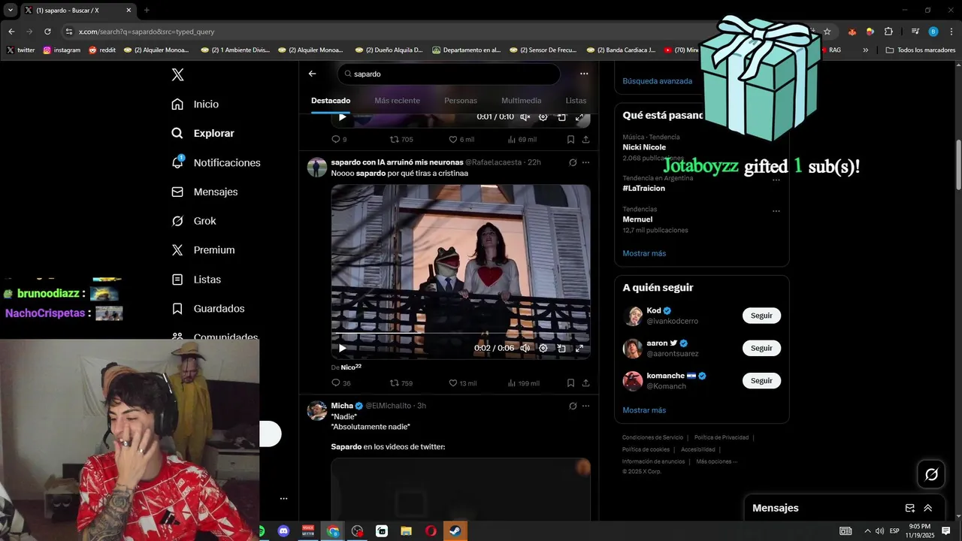Share the Rafaelacaesta tweet
This screenshot has height=541, width=962.
click(x=585, y=383)
